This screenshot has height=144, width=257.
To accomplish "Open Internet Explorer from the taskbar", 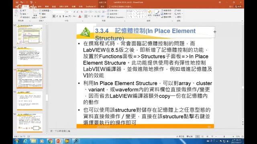I will pyautogui.click(x=25, y=141).
